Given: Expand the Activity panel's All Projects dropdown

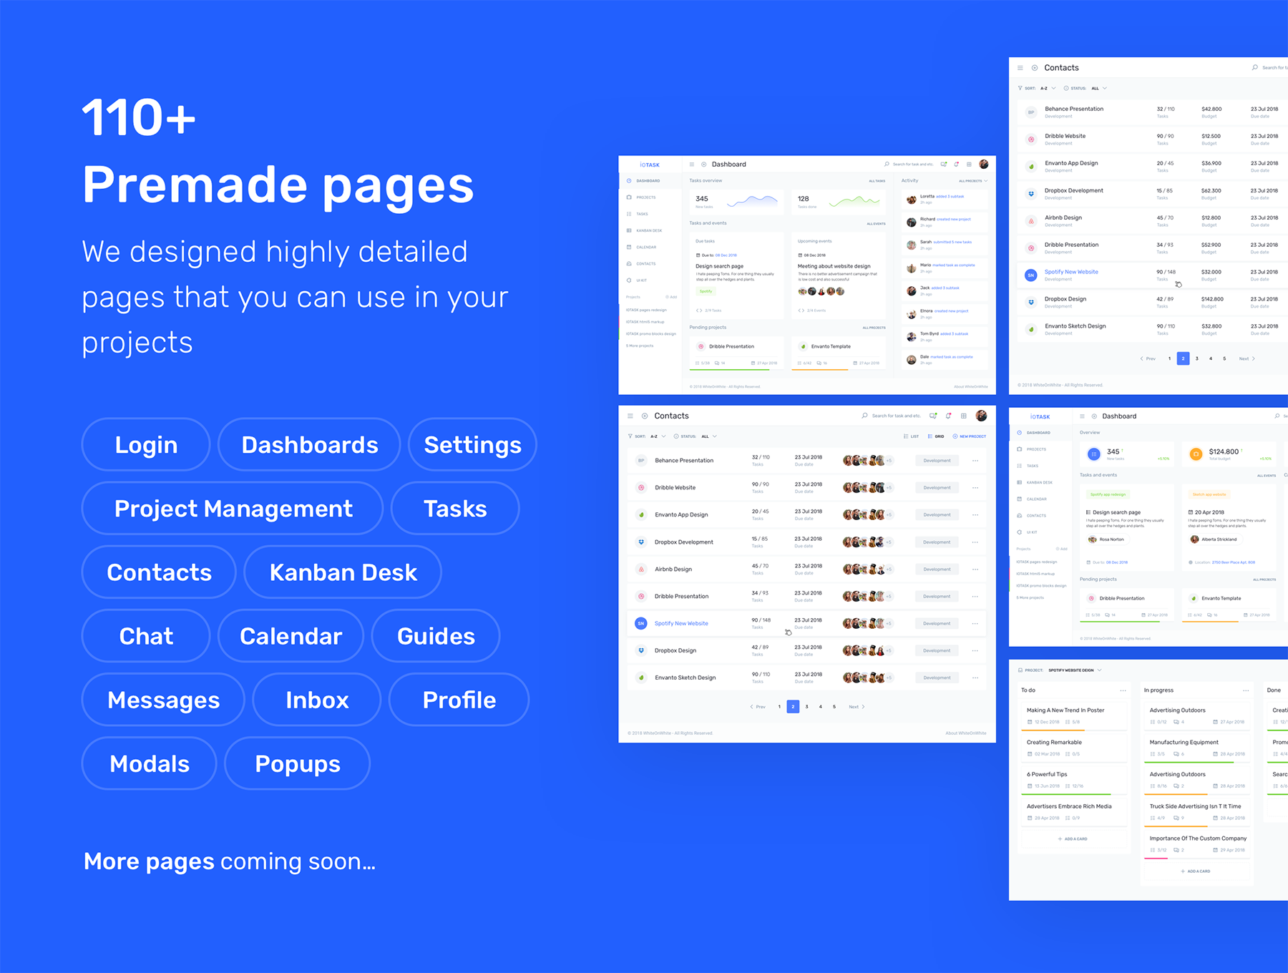Looking at the screenshot, I should pos(973,181).
